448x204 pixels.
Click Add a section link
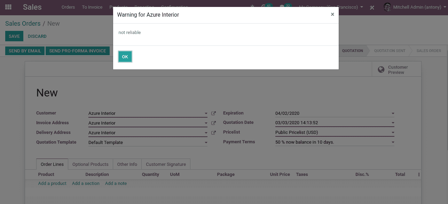[86, 183]
